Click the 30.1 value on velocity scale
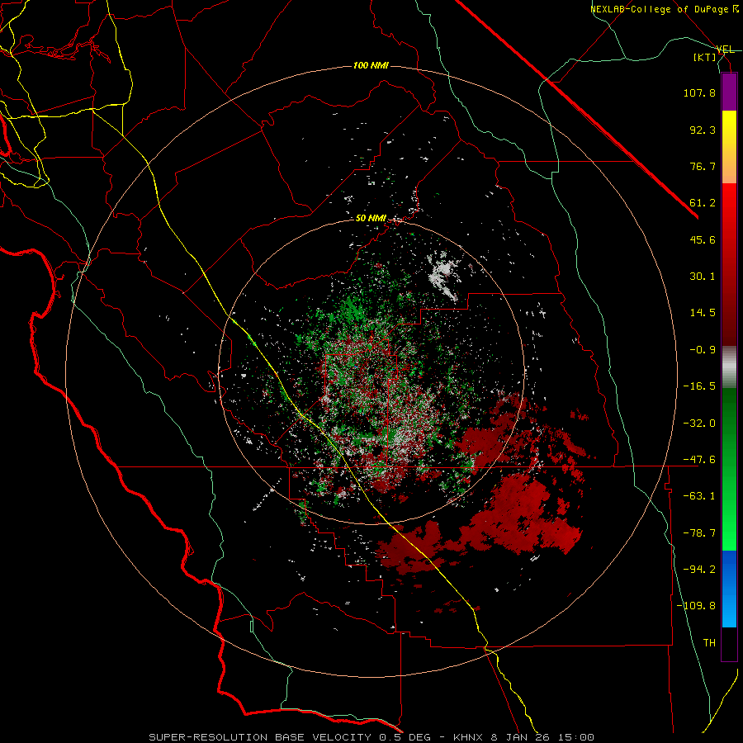The image size is (743, 743). 703,277
